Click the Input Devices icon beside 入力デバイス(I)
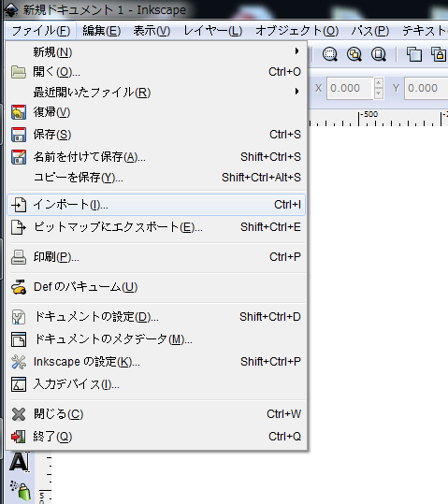The height and width of the screenshot is (504, 448). (x=19, y=384)
